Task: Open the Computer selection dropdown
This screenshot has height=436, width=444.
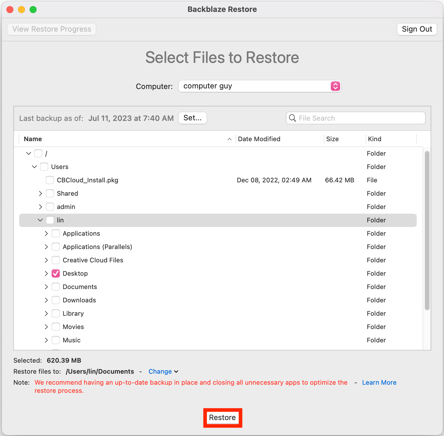Action: pos(260,86)
